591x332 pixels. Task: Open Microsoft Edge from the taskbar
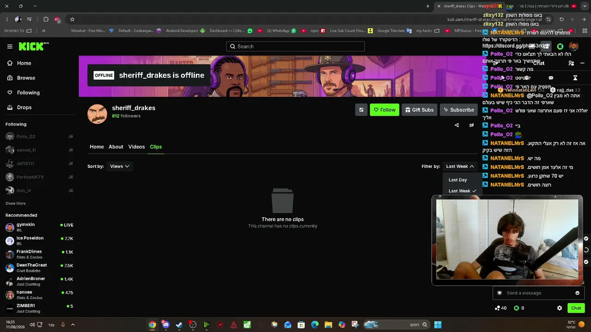(x=315, y=325)
